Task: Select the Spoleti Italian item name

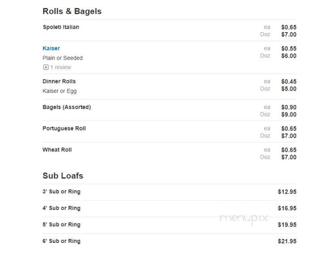Action: coord(61,27)
